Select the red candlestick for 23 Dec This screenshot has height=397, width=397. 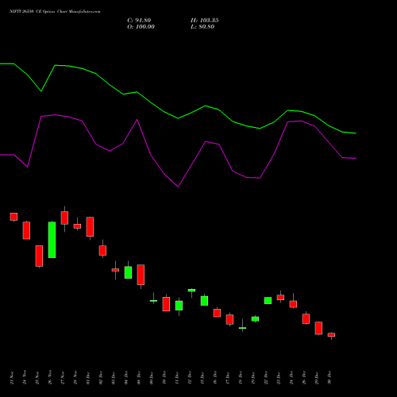tap(280, 297)
